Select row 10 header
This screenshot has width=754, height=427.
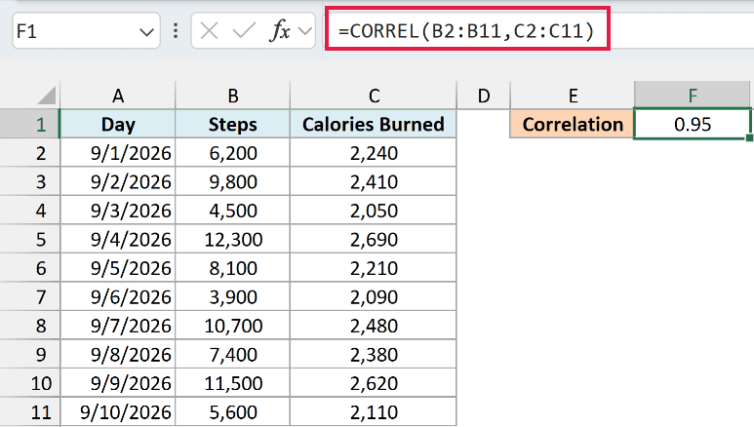coord(30,383)
